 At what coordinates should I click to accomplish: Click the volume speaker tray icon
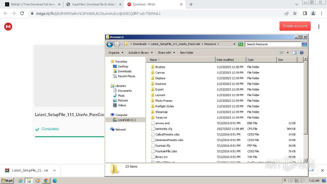(x=290, y=181)
